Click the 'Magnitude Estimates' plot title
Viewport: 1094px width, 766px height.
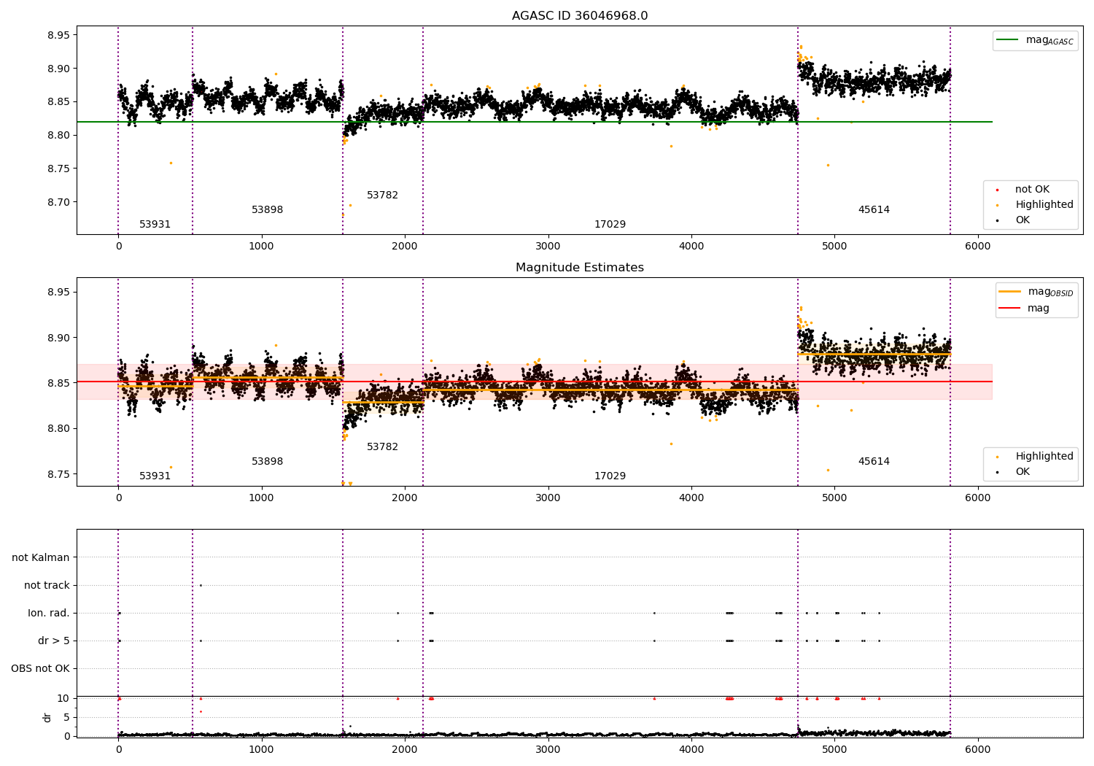pos(580,268)
